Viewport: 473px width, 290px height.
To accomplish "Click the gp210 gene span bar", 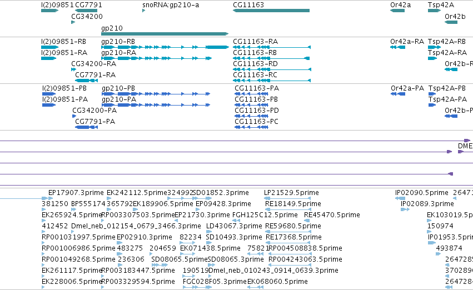I will tap(165, 34).
